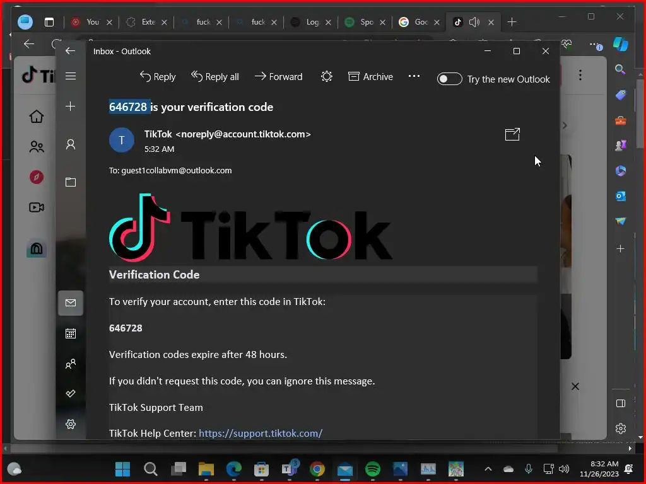Open a new browser tab
646x484 pixels.
512,22
